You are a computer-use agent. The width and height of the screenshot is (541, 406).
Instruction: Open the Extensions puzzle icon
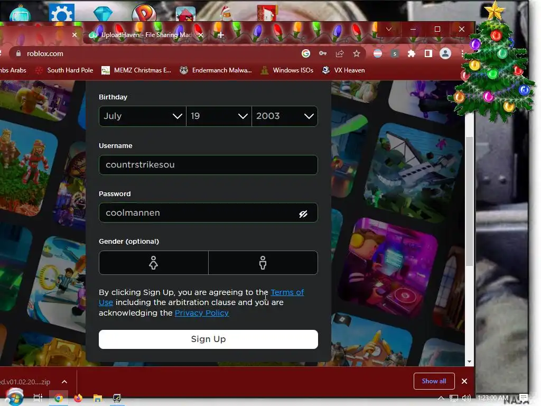pyautogui.click(x=411, y=53)
